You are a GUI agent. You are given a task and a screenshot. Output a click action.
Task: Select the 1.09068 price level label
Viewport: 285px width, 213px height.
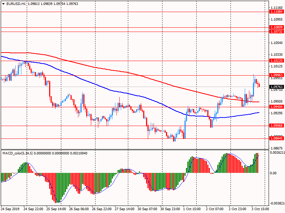pyautogui.click(x=277, y=126)
